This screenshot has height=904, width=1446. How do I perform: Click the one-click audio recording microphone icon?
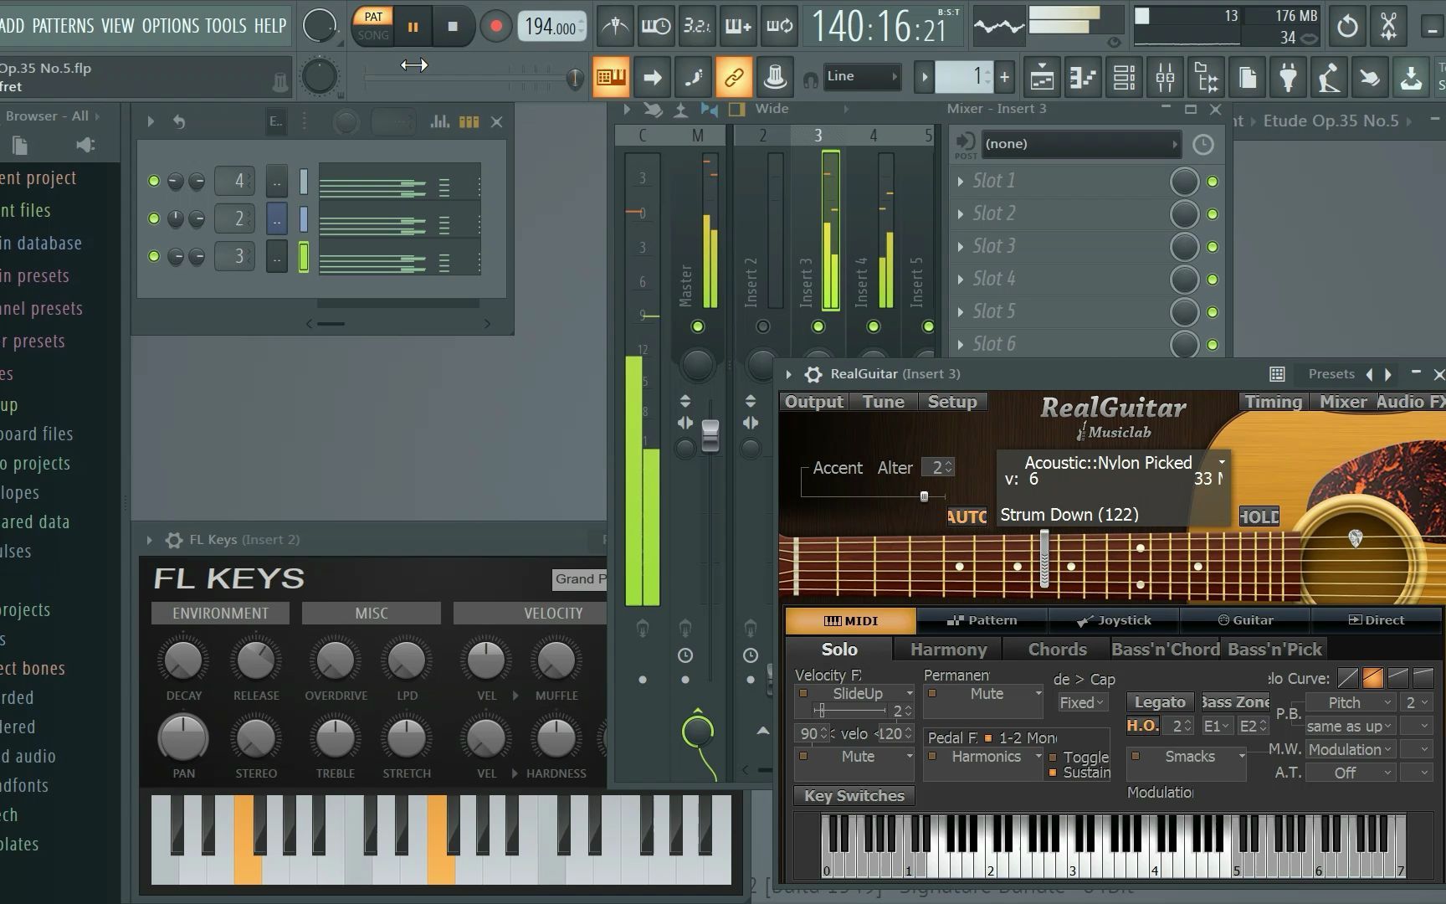tap(1329, 78)
